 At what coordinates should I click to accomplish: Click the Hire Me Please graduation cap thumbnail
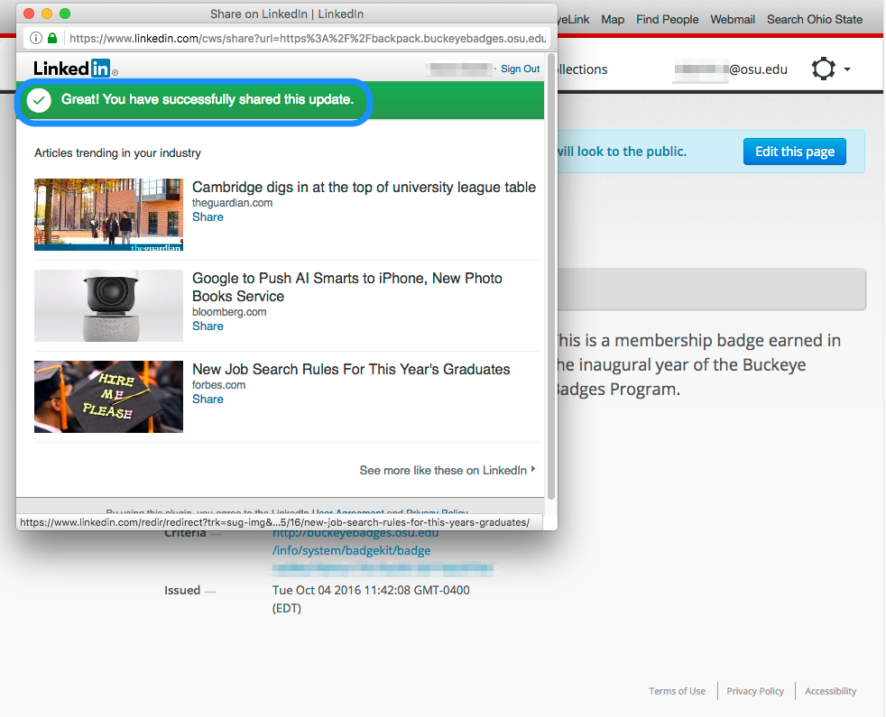108,397
